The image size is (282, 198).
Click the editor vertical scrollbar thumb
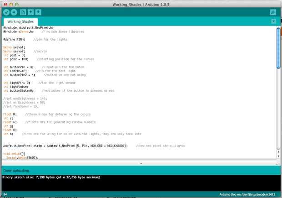click(278, 48)
